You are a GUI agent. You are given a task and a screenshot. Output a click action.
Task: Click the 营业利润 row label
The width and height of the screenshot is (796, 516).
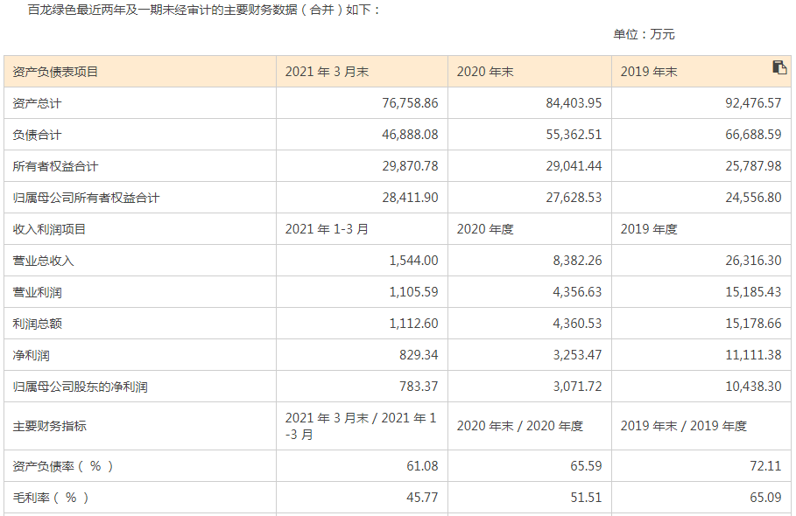[x=37, y=292]
